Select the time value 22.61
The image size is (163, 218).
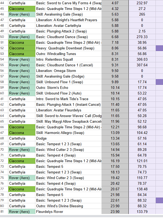click(115, 200)
